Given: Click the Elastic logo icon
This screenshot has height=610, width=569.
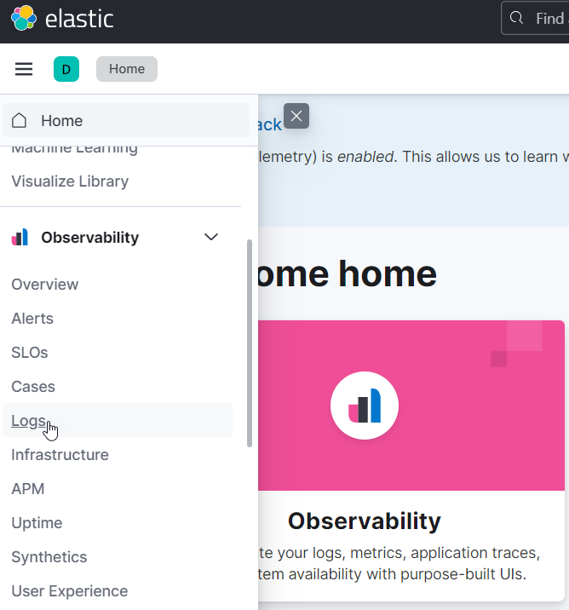Looking at the screenshot, I should pos(23,18).
